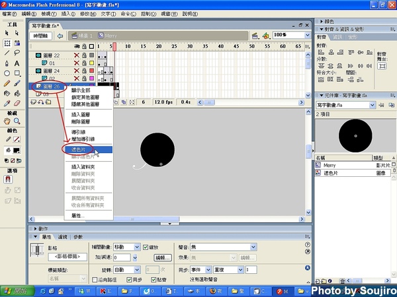Select the Zoom magnifier tool
The height and width of the screenshot is (297, 397).
(17, 121)
